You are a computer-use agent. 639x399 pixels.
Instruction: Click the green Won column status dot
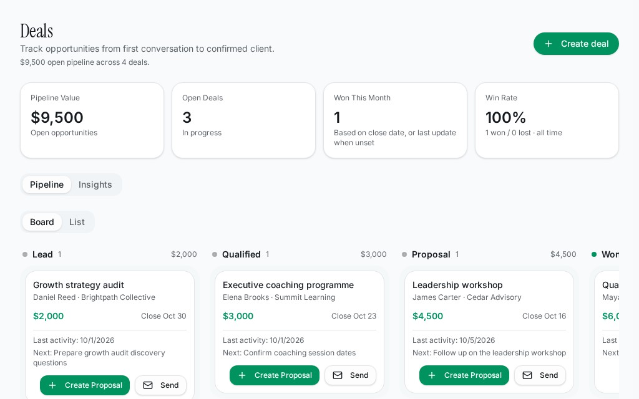(594, 254)
